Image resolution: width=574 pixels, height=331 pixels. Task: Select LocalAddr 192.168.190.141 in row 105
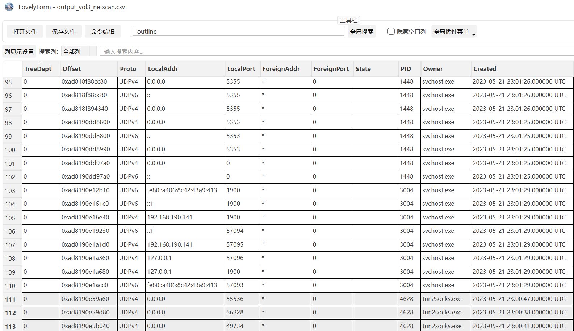click(x=185, y=217)
